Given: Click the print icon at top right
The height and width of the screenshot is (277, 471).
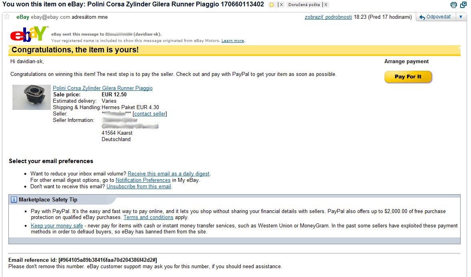Looking at the screenshot, I should point(453,5).
